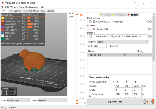This screenshot has height=109, width=156.
Task: Open the Configuration menu
Action: pyautogui.click(x=32, y=7)
